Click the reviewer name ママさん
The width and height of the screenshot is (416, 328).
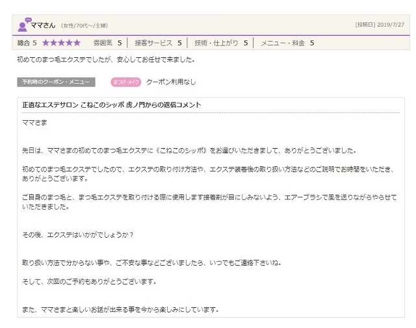pyautogui.click(x=44, y=25)
